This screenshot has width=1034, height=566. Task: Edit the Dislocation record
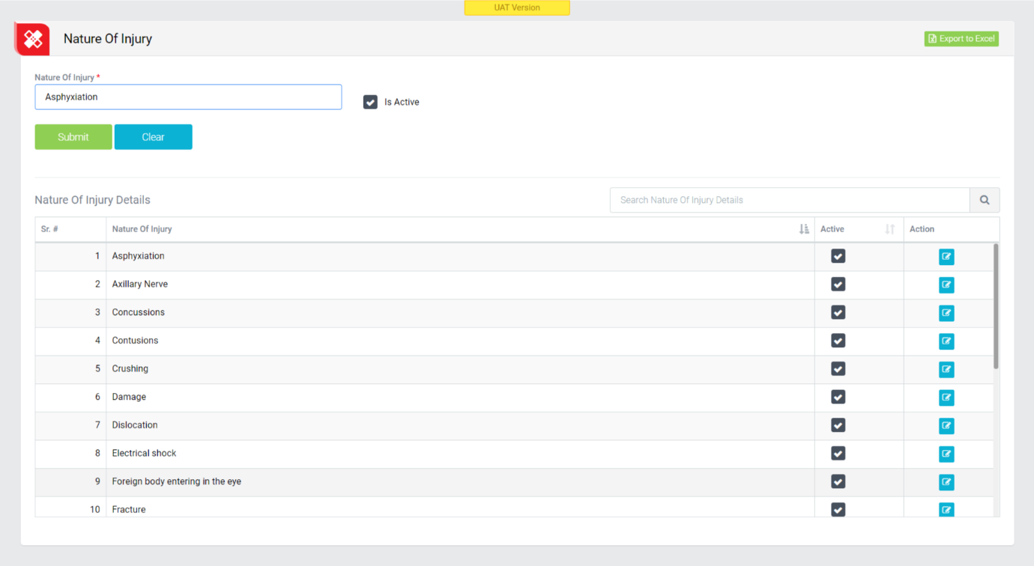click(946, 426)
